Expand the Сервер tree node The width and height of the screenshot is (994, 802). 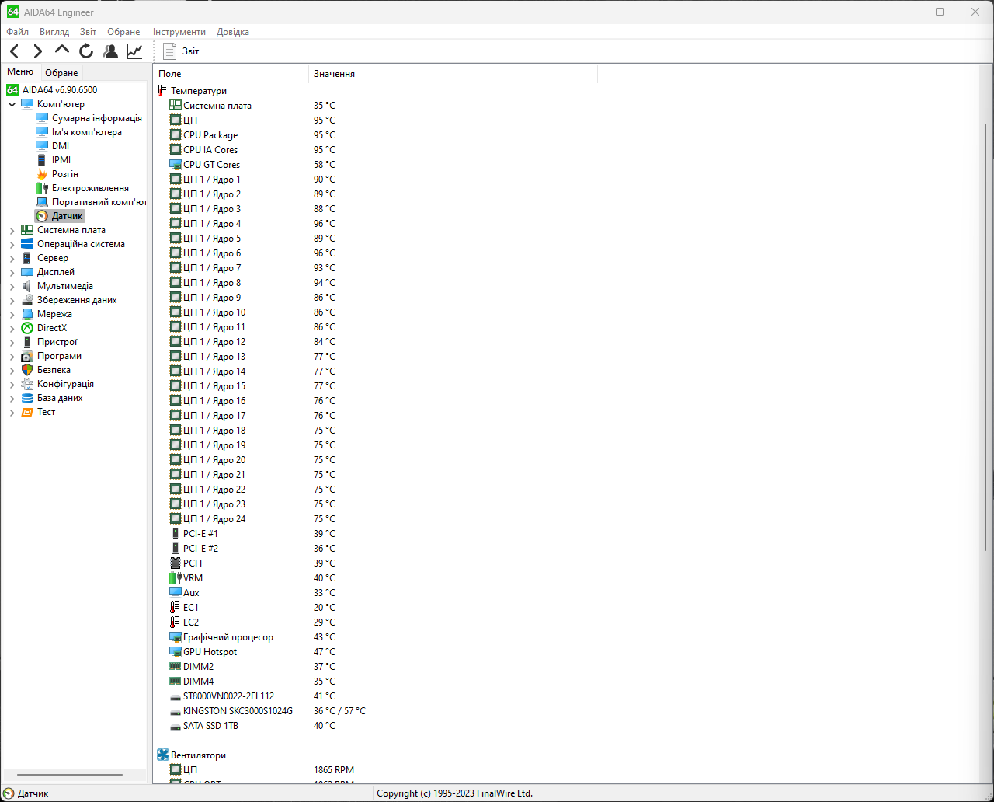coord(12,258)
